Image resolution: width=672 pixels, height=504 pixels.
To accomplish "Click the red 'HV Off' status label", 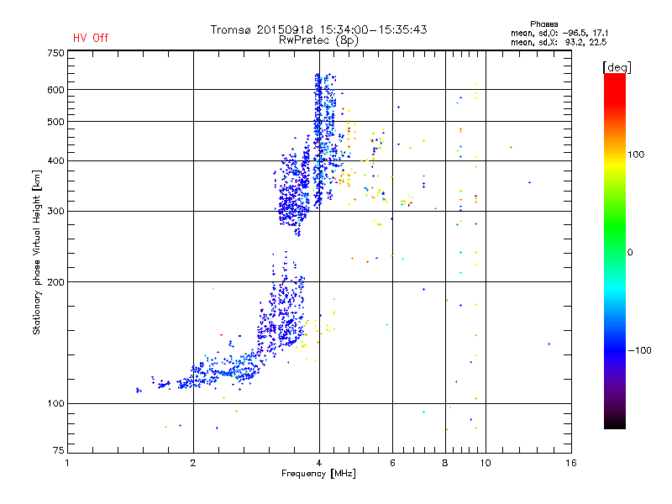I will [91, 38].
